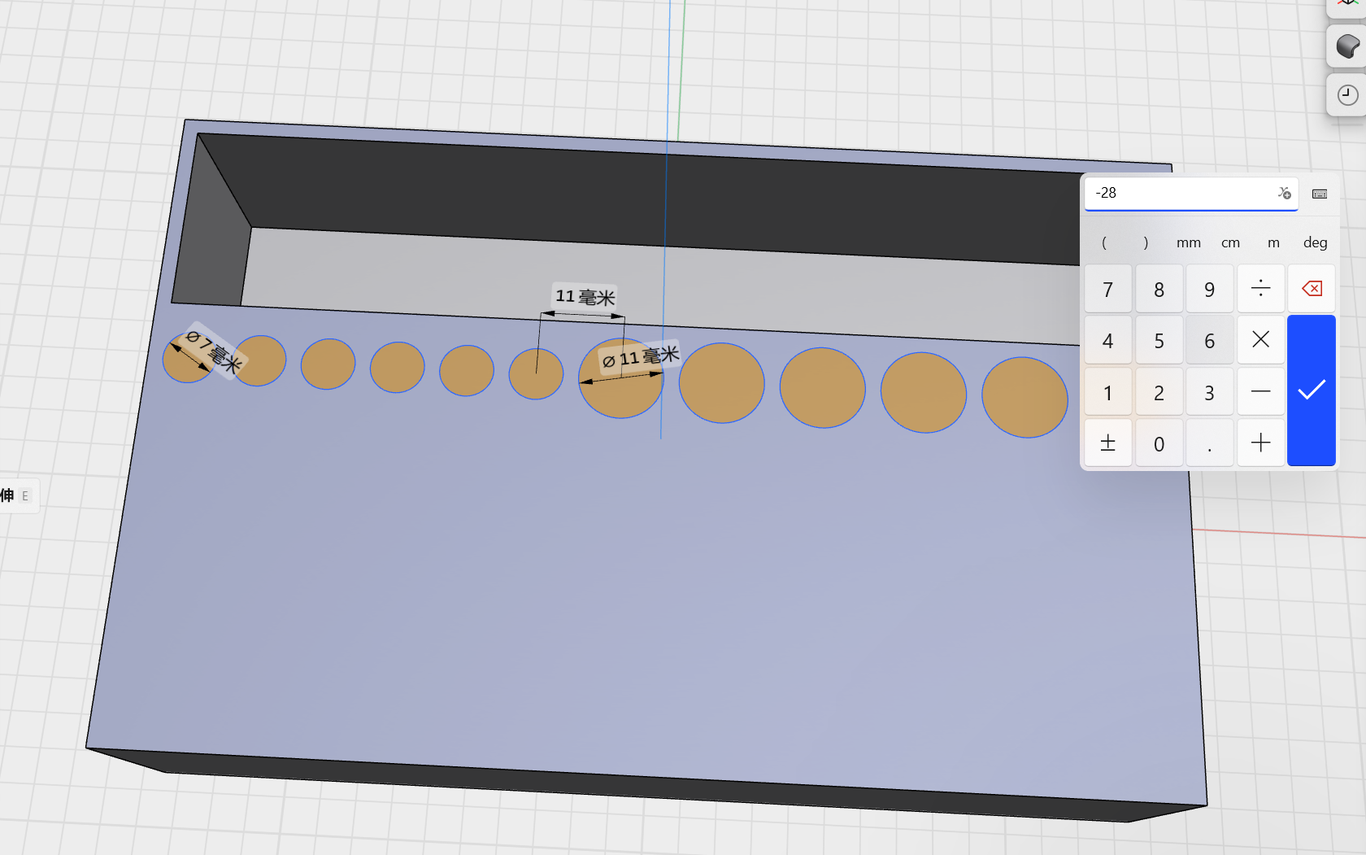
Task: Toggle the plus/minus sign key
Action: click(1107, 443)
